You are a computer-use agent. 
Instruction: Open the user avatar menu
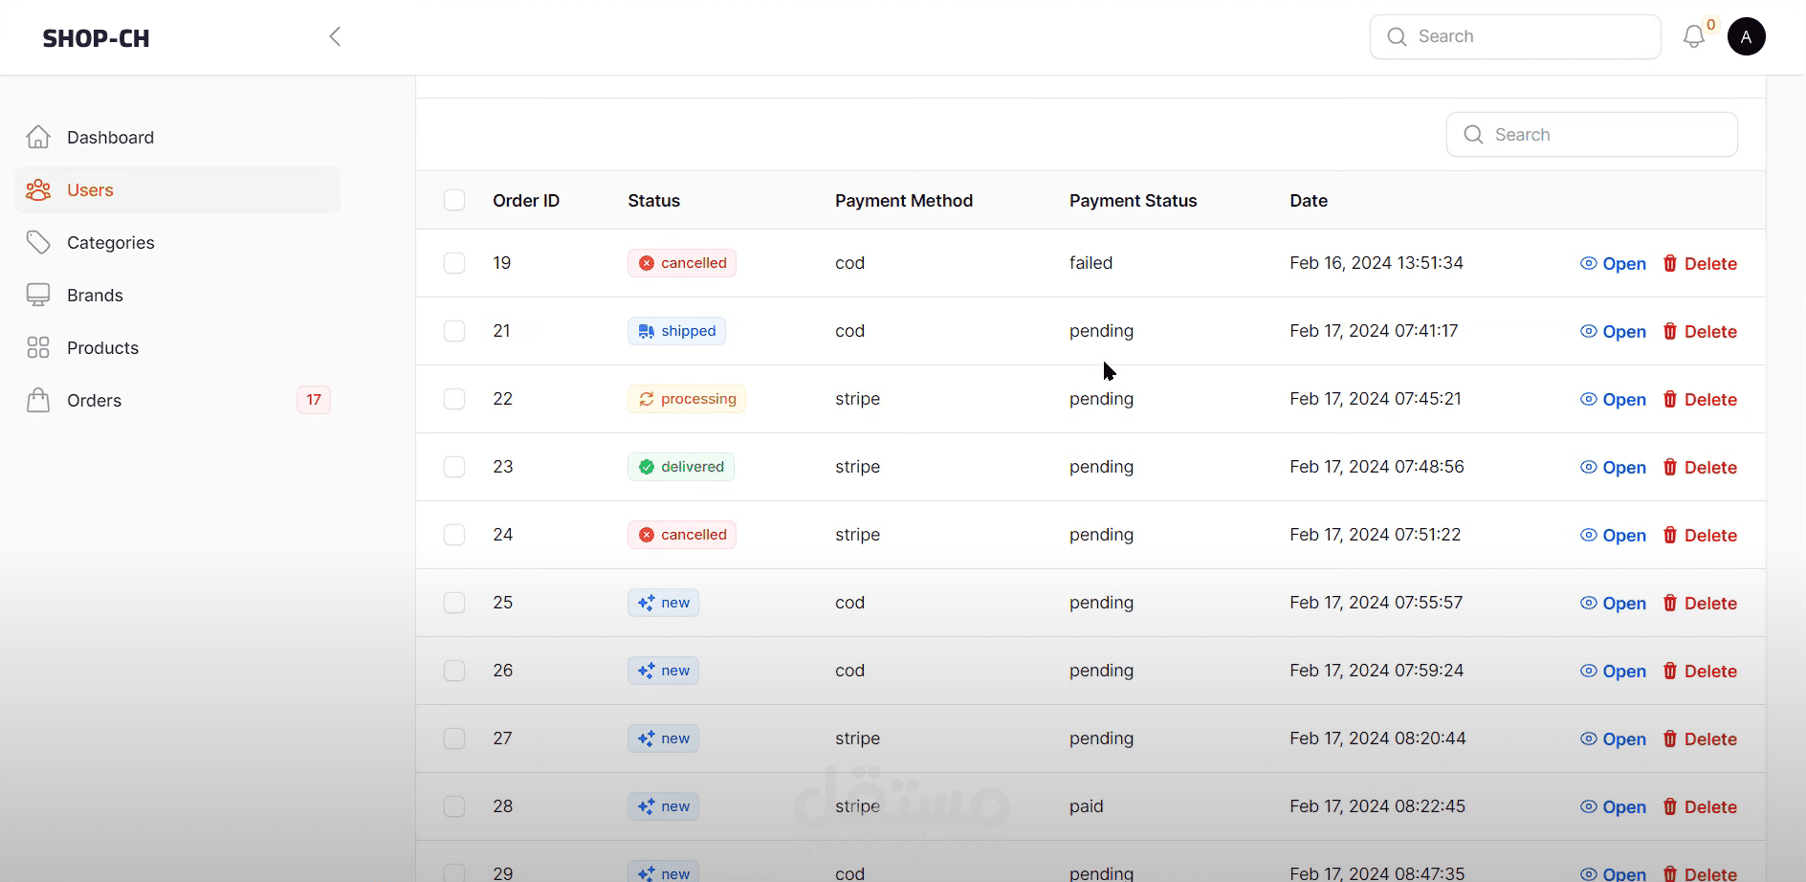(1746, 37)
